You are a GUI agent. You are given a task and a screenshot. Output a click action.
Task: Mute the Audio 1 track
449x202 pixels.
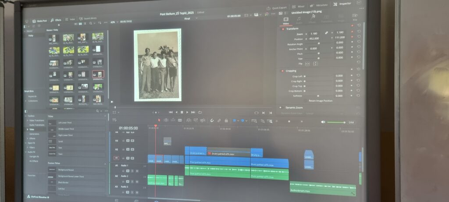[137, 171]
